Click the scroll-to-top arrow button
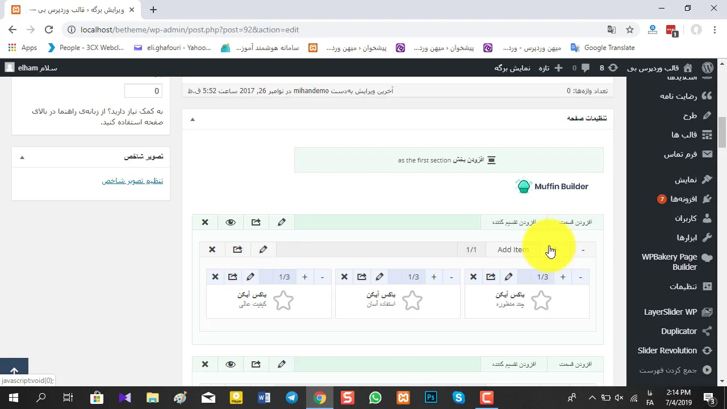 point(14,371)
